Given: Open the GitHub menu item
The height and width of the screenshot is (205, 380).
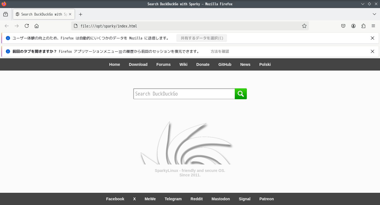Looking at the screenshot, I should click(x=225, y=64).
